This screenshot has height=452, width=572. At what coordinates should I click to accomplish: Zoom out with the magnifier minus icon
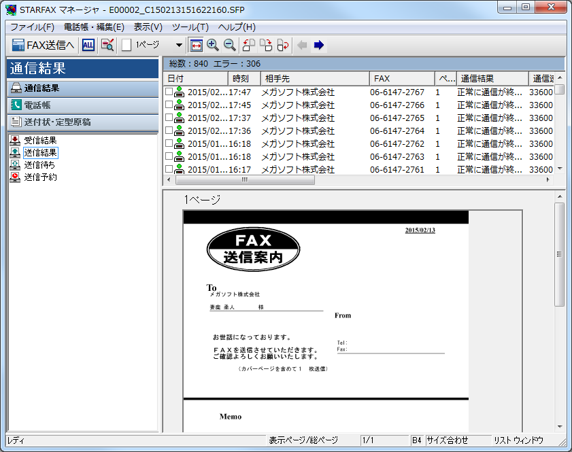pos(230,45)
